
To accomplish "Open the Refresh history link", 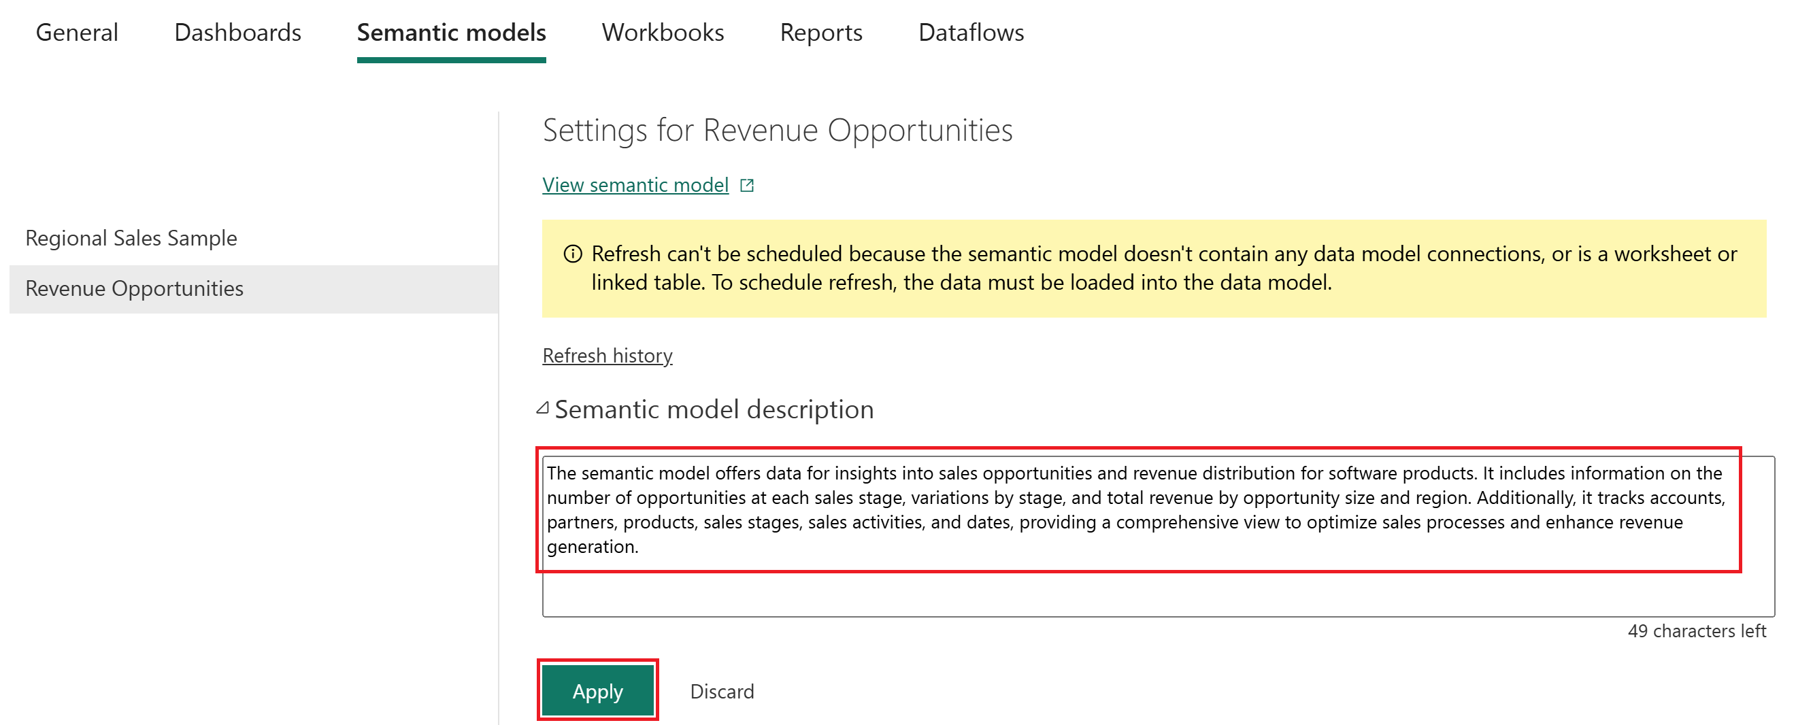I will 608,356.
